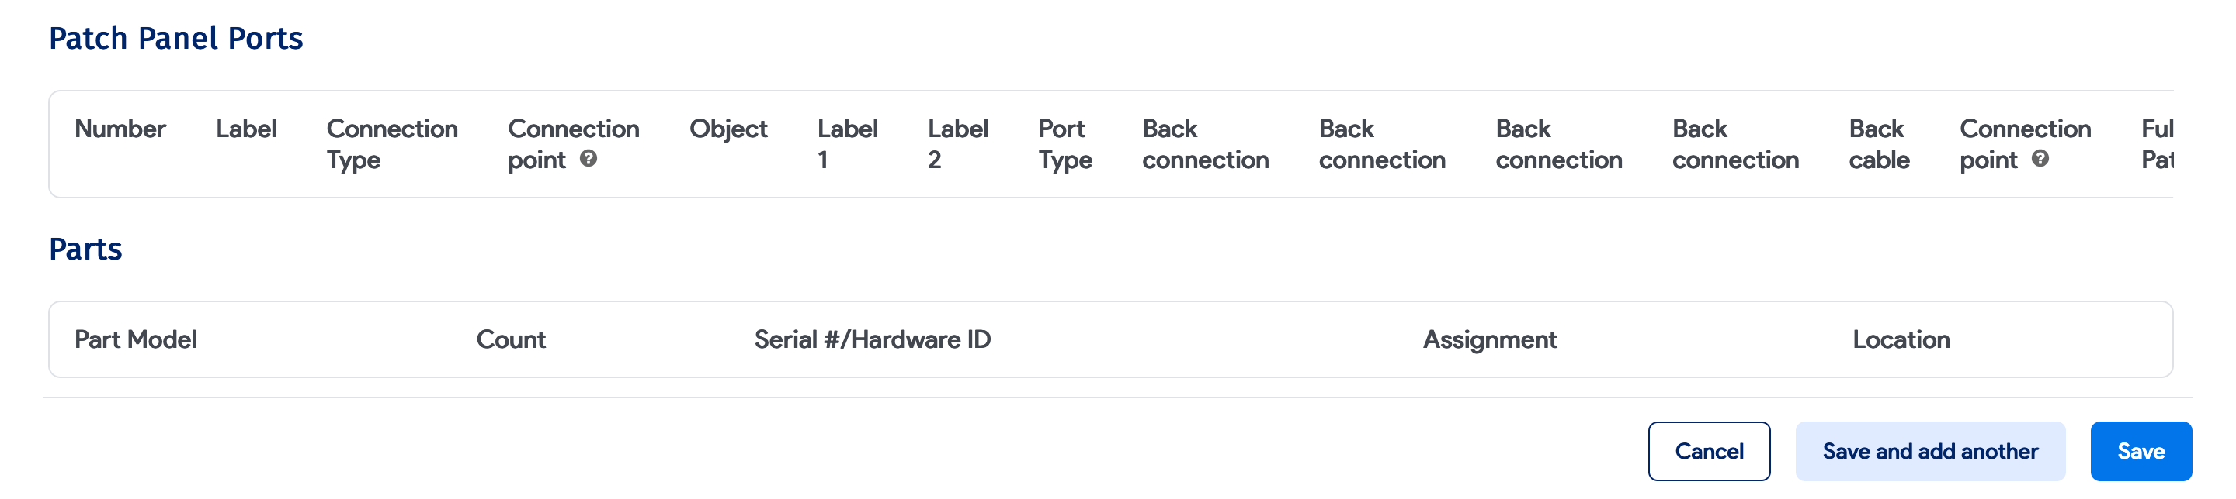Click the Save button
The image size is (2236, 499).
(x=2140, y=450)
